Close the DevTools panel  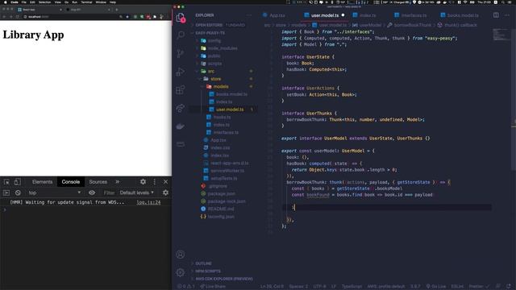pyautogui.click(x=165, y=182)
